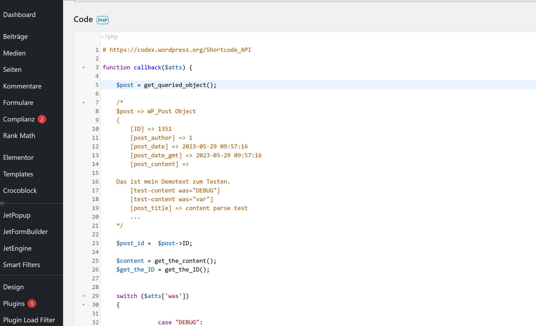Screen dimensions: 536x326
Task: Open JetFormBuilder menu item
Action: click(x=25, y=232)
